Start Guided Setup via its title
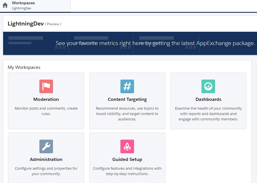This screenshot has width=257, height=183. pos(127,159)
